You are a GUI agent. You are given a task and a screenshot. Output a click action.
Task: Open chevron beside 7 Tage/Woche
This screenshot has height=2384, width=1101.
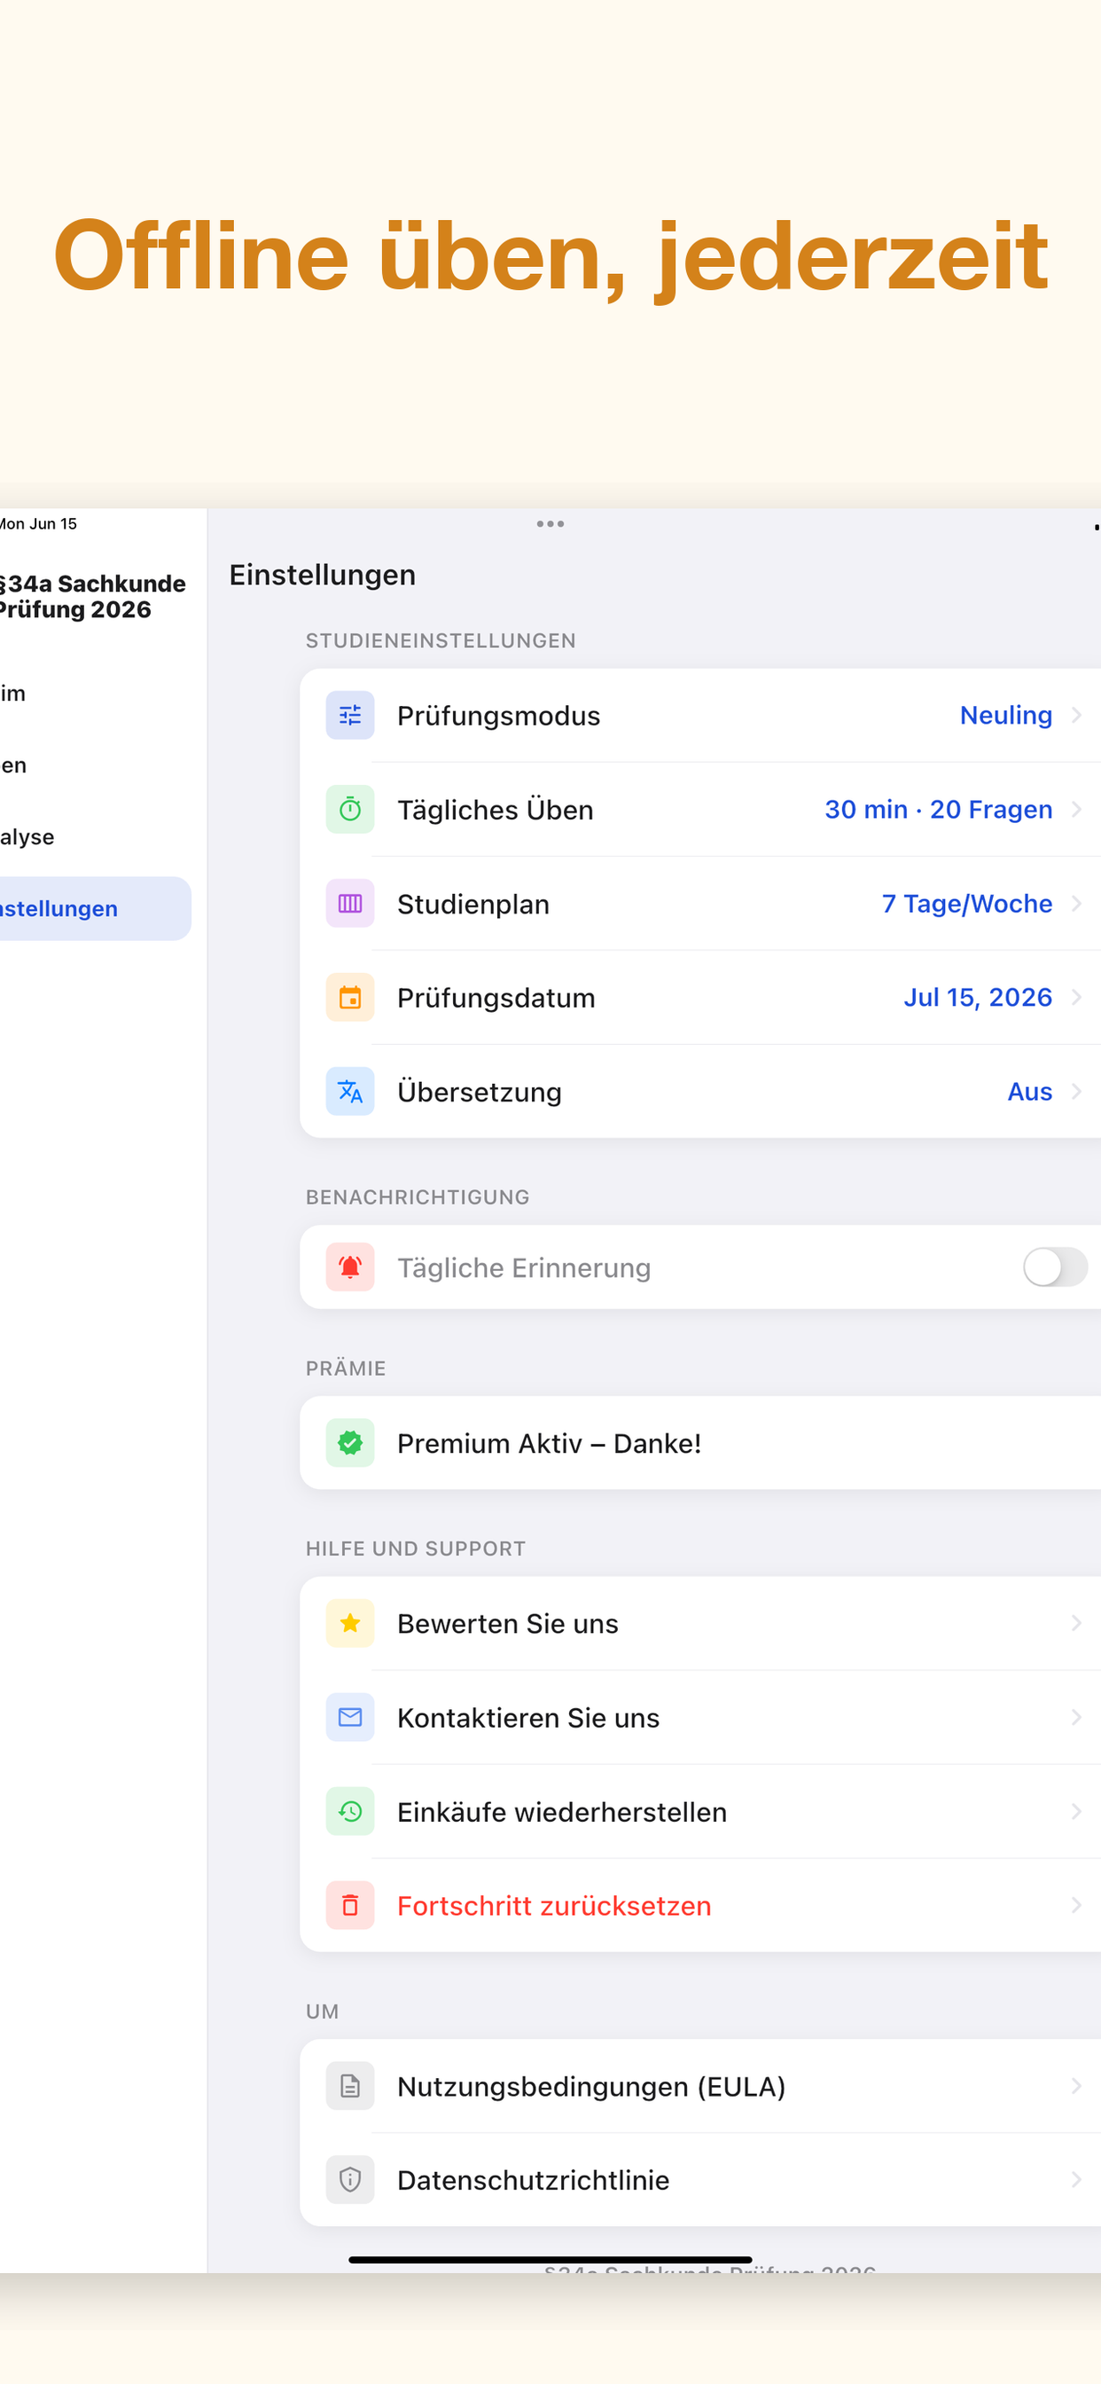[1076, 903]
